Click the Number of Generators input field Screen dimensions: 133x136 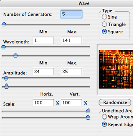pos(71,14)
